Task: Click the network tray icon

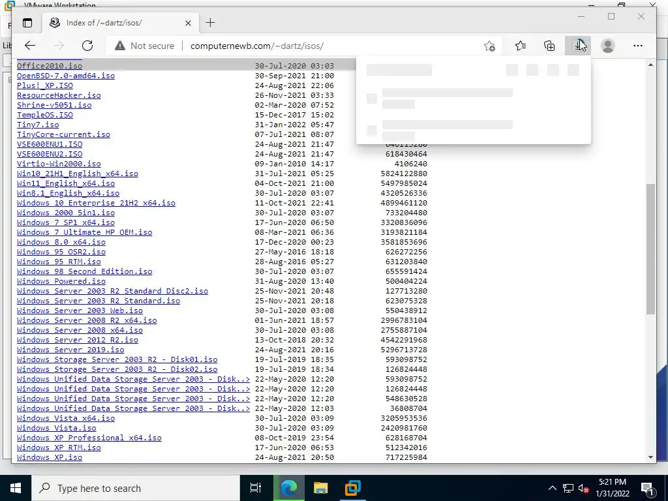Action: point(568,488)
